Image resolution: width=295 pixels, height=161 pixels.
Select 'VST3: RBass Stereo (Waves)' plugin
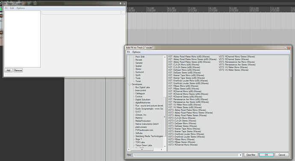[x=182, y=142]
